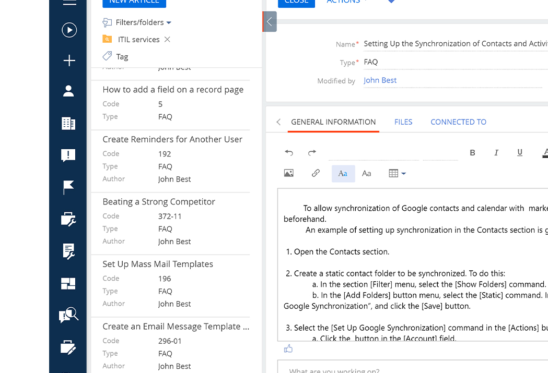
Task: Switch to the FILES tab
Action: [x=403, y=122]
